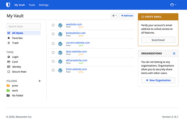The width and height of the screenshot is (187, 121).
Task: Open the account profile menu
Action: (173, 5)
